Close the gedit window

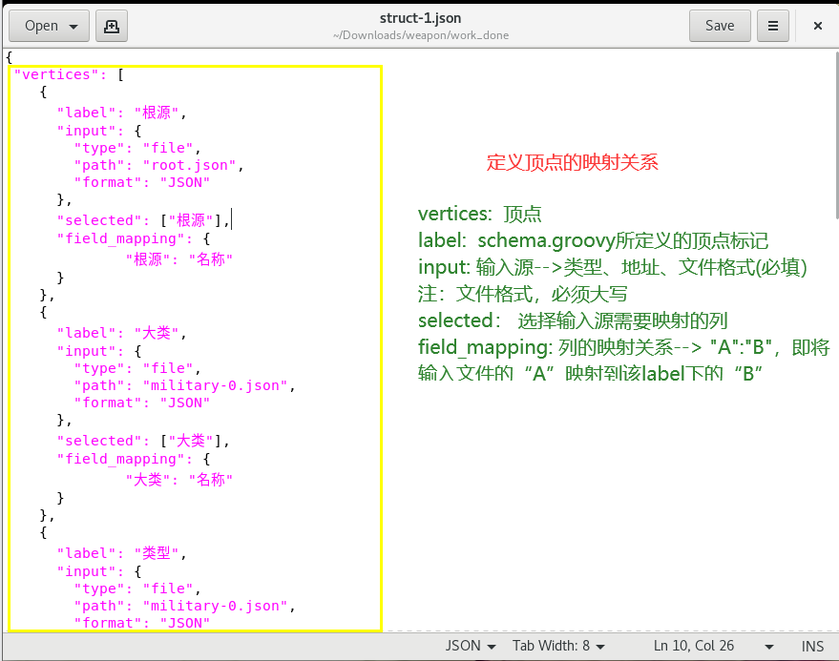[816, 26]
